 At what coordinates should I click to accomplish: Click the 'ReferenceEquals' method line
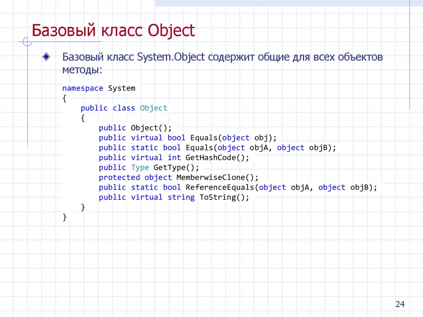[x=238, y=187]
